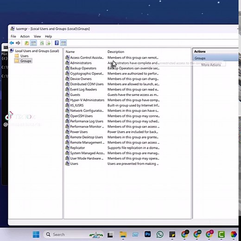Click 'Guests have the same access' description
This screenshot has width=241, height=241.
[x=133, y=95]
